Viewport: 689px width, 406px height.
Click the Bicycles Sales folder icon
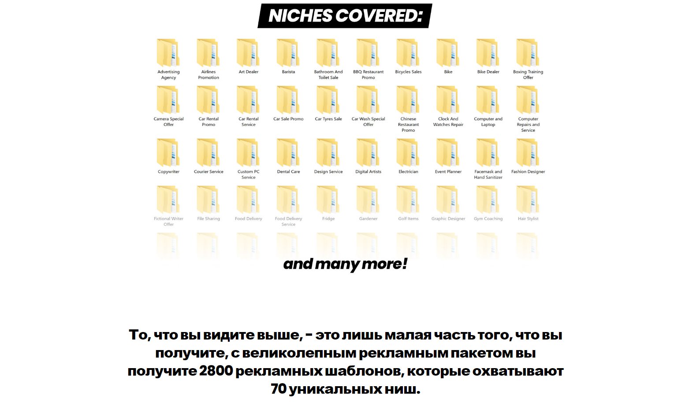point(408,53)
